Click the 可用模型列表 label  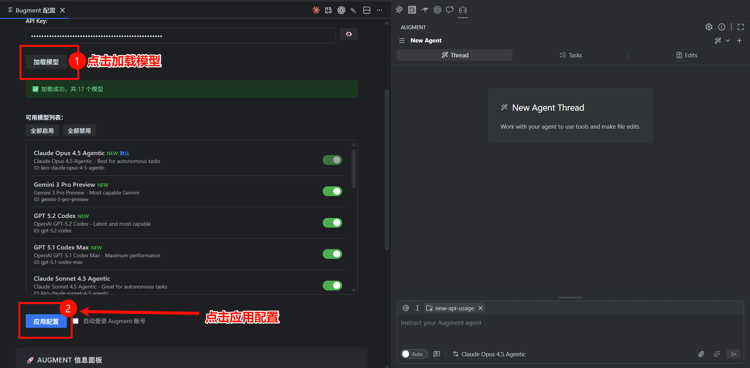click(x=45, y=117)
